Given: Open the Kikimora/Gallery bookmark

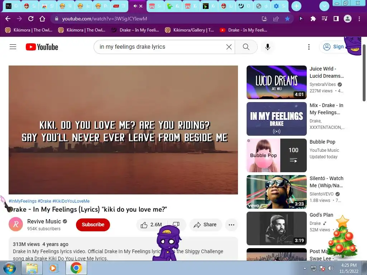Looking at the screenshot, I should click(190, 30).
